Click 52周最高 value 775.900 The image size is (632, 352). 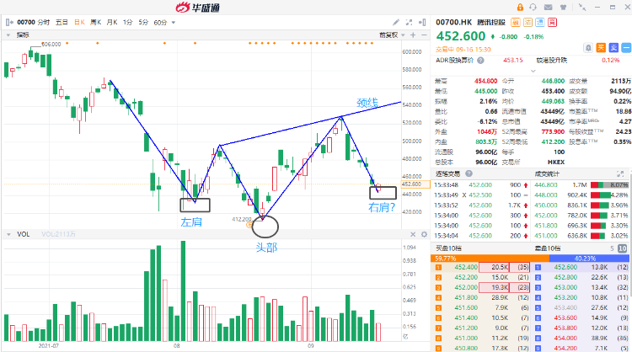click(x=553, y=131)
